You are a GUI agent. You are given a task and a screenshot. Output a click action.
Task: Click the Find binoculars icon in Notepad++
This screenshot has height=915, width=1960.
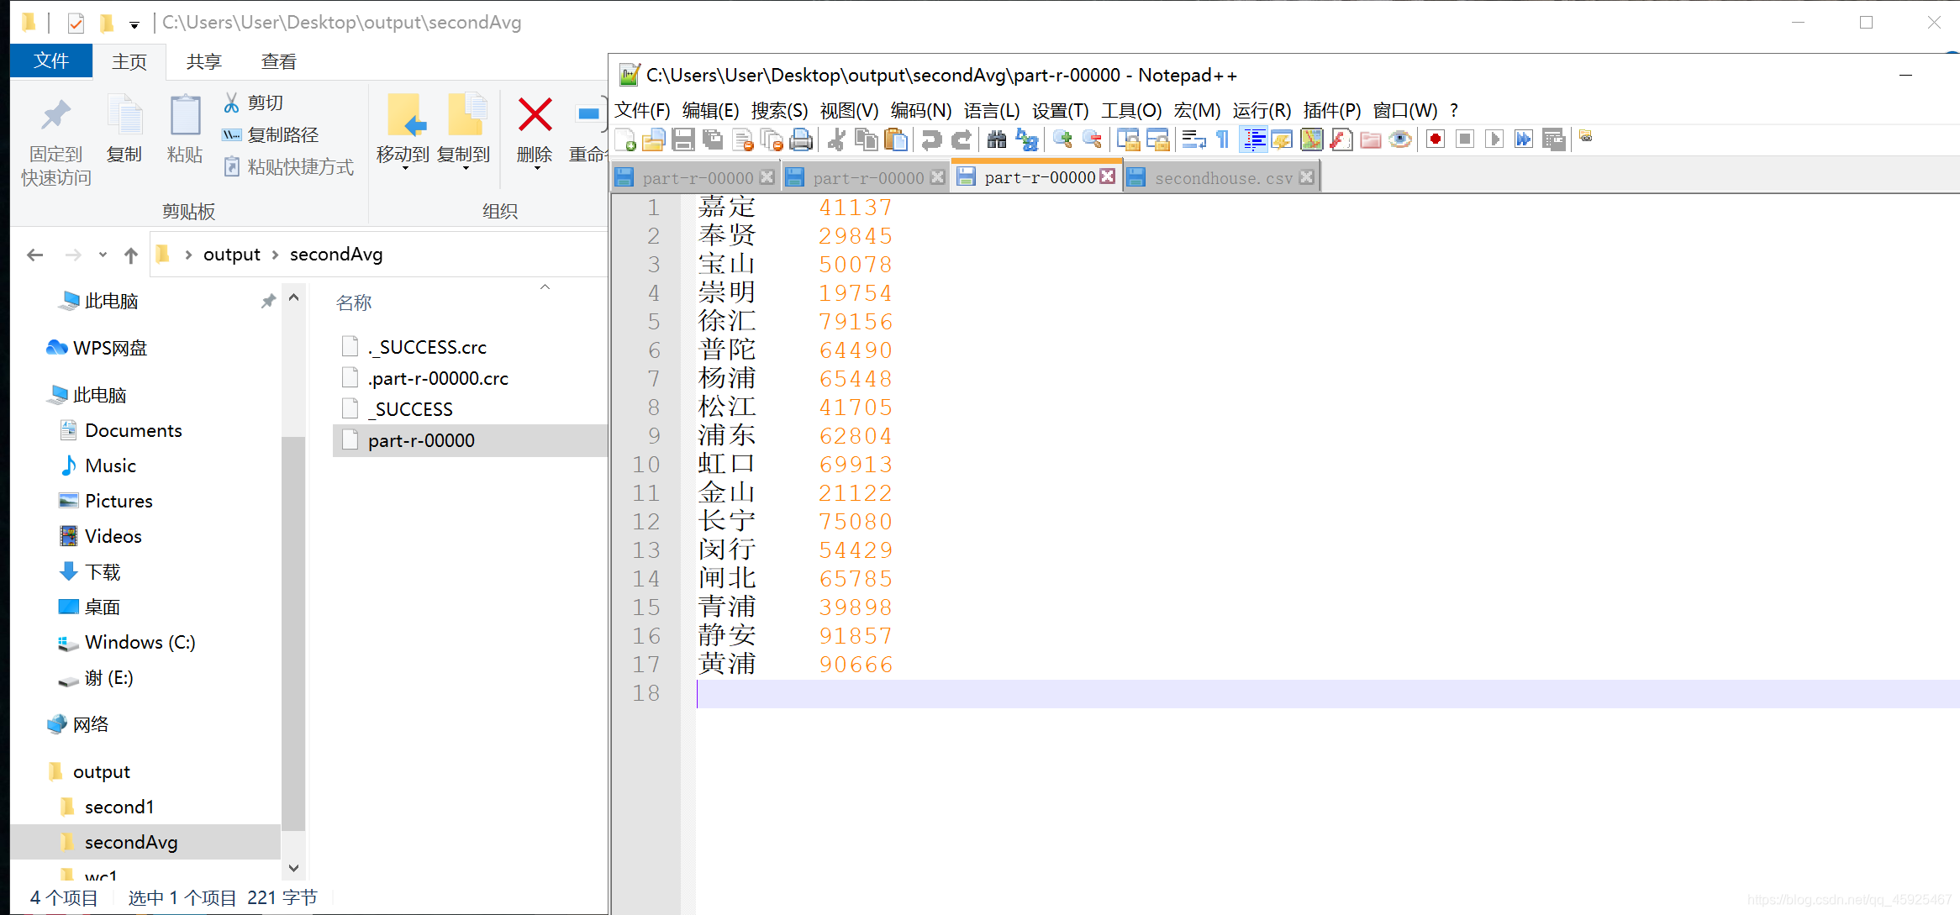[997, 139]
